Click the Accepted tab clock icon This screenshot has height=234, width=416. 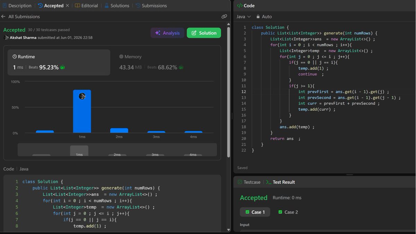[40, 6]
